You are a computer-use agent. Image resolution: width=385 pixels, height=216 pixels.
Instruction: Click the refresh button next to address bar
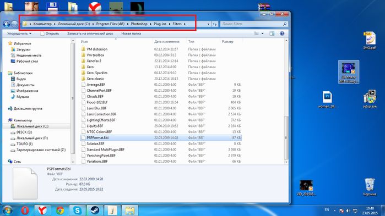[x=215, y=24]
